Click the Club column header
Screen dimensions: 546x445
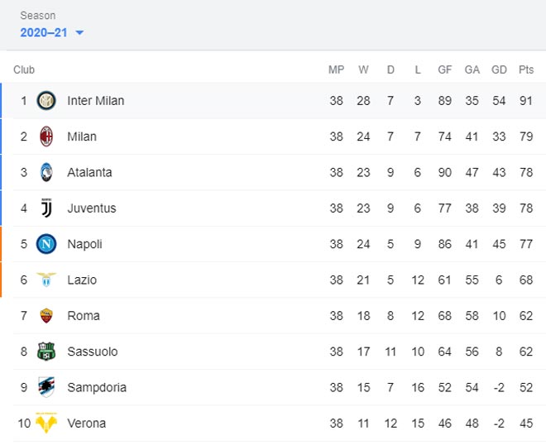(24, 69)
